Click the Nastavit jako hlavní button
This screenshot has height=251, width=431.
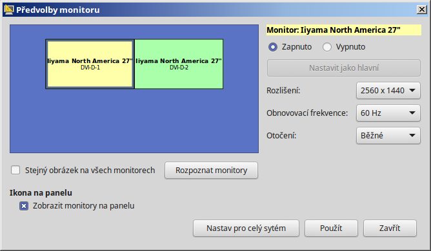[x=344, y=68]
